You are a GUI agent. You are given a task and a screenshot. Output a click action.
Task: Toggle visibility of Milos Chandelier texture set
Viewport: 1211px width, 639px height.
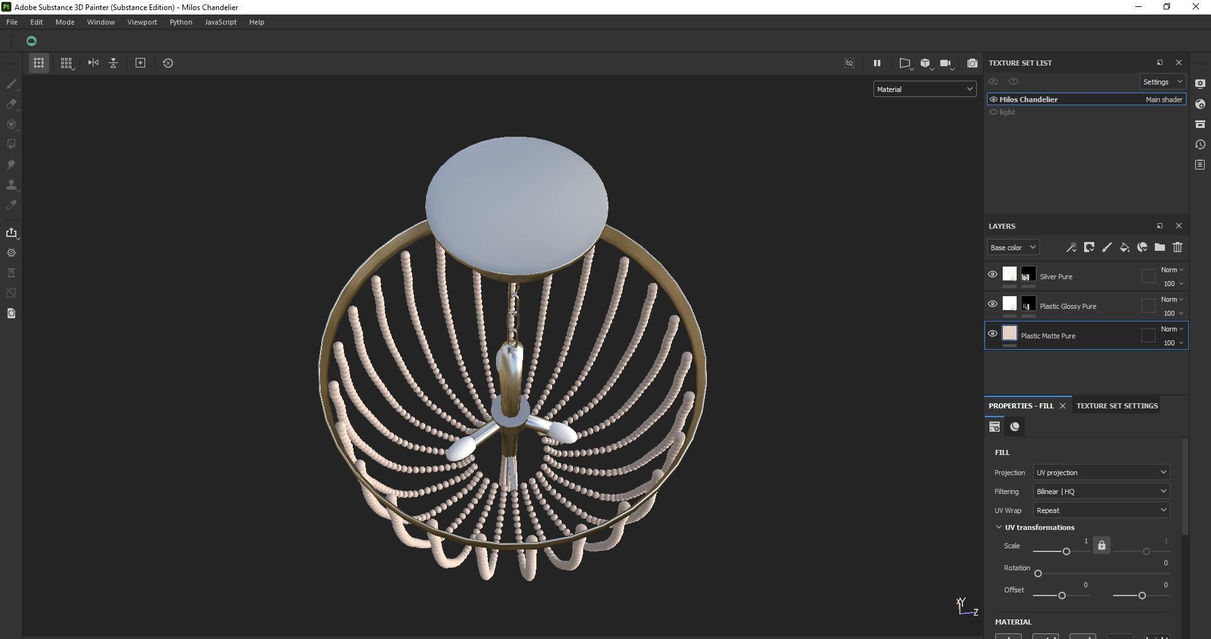click(x=993, y=100)
